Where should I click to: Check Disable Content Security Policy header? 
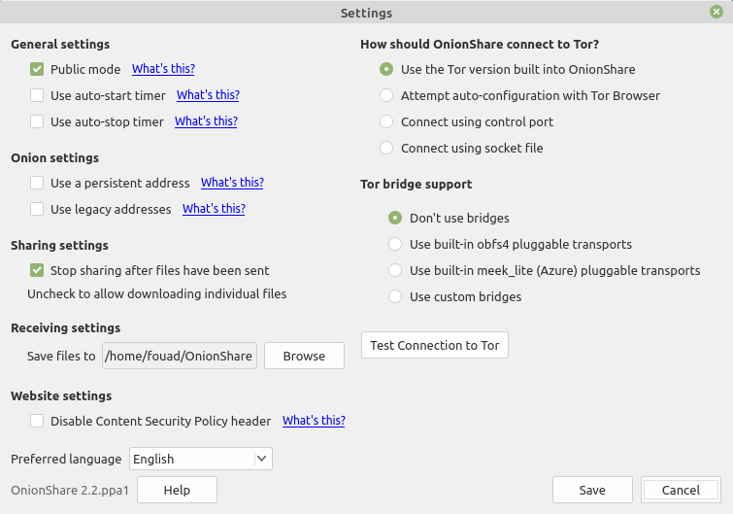pos(37,421)
